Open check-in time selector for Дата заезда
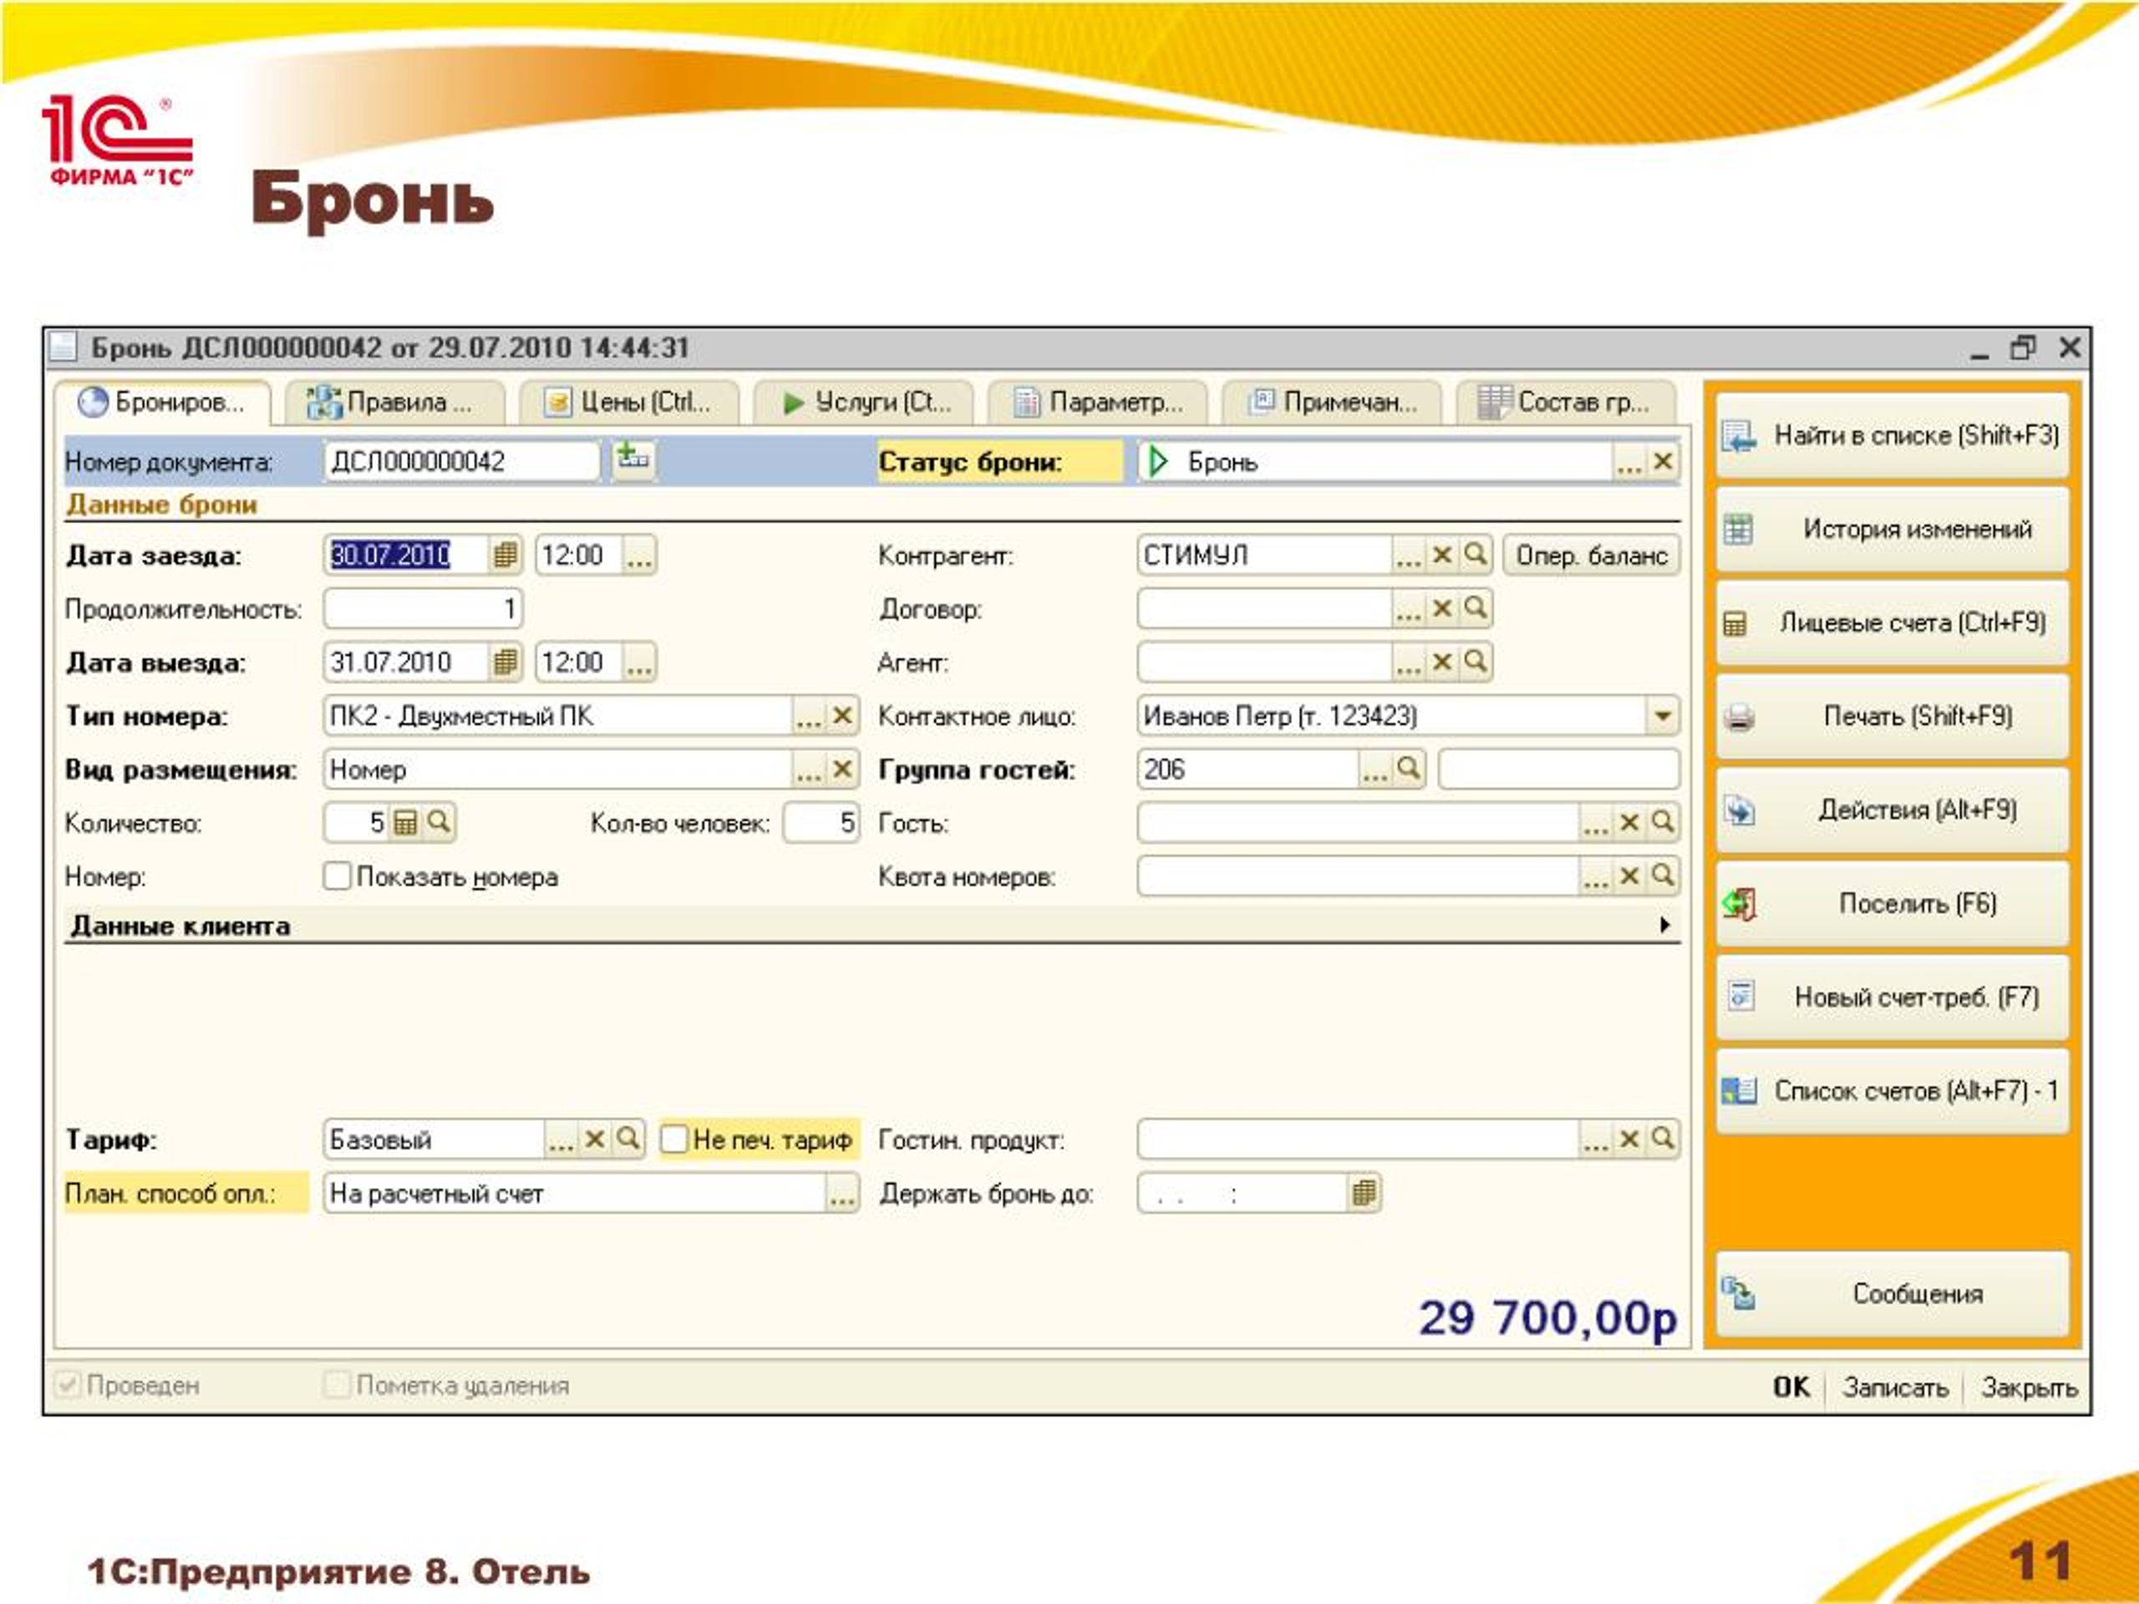This screenshot has height=1604, width=2139. pyautogui.click(x=639, y=556)
